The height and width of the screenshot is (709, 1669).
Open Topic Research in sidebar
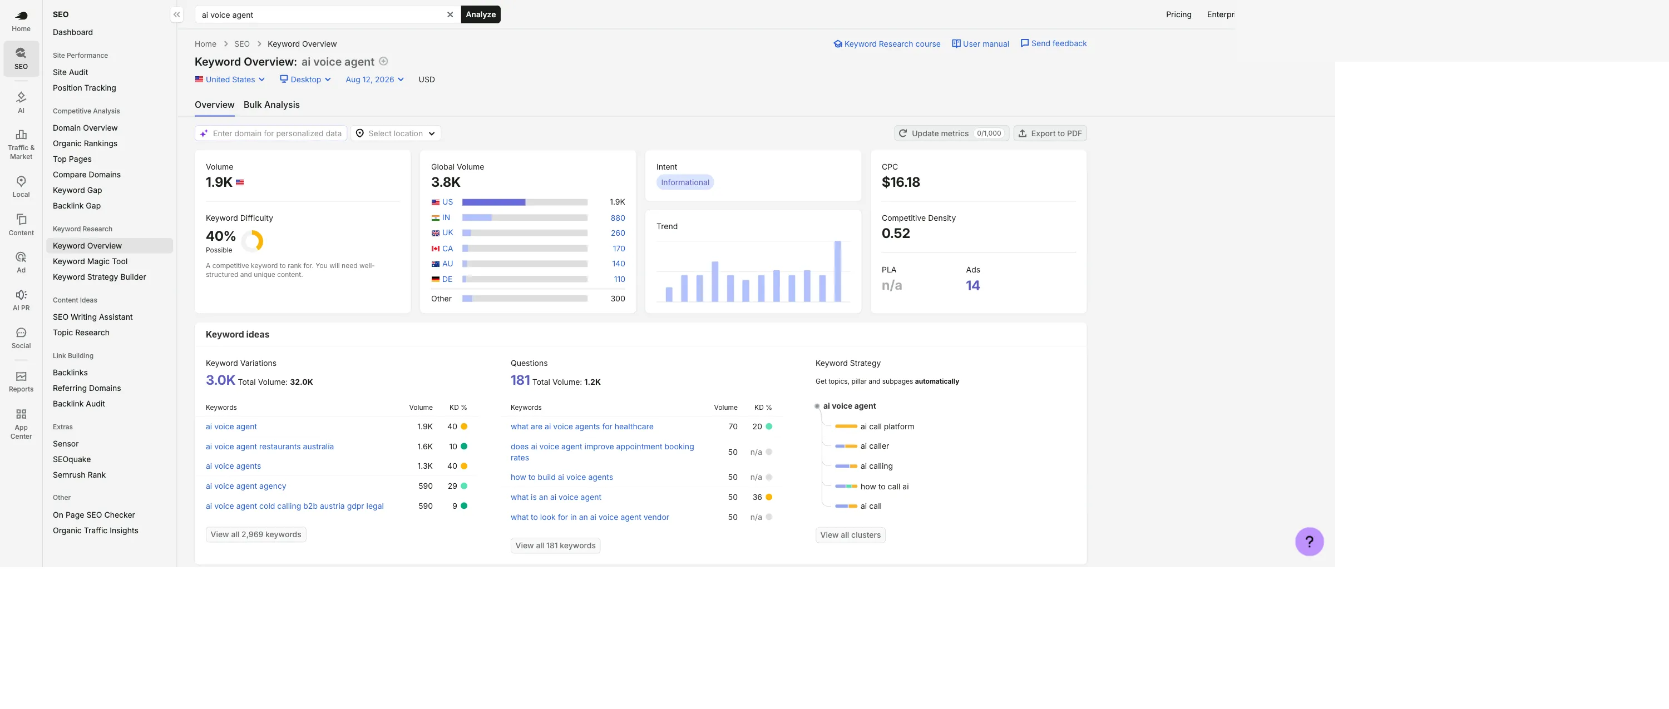[x=110, y=332]
